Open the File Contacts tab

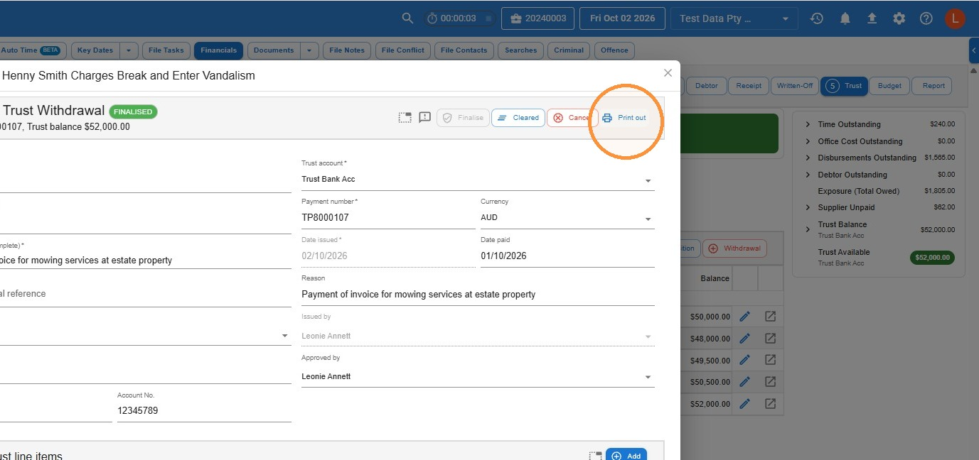point(464,50)
